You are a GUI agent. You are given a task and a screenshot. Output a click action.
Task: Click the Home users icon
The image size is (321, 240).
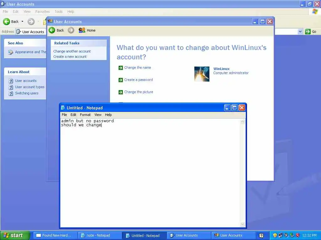tap(82, 30)
